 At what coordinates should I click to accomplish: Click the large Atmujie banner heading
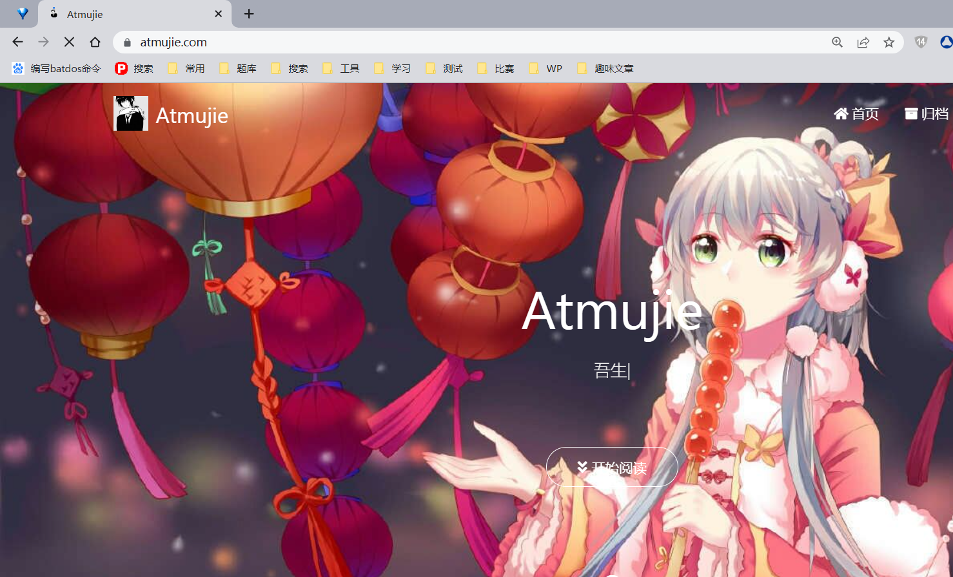pos(612,312)
